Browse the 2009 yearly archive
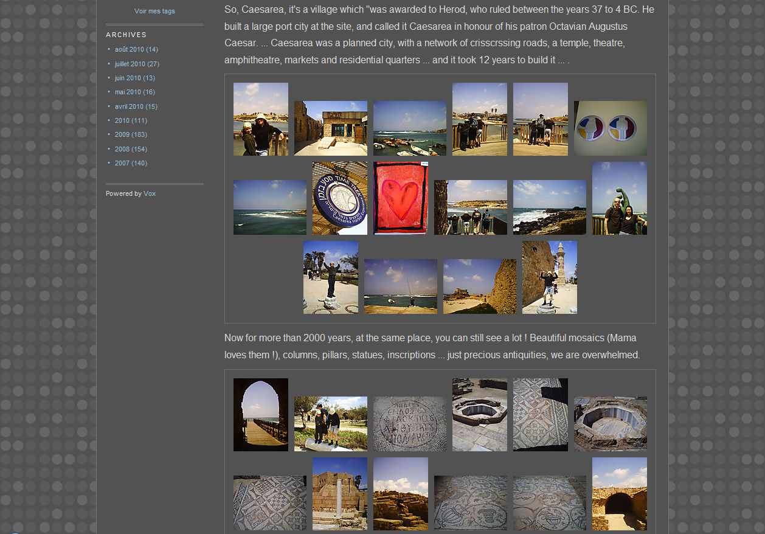This screenshot has width=765, height=534. pyautogui.click(x=122, y=135)
